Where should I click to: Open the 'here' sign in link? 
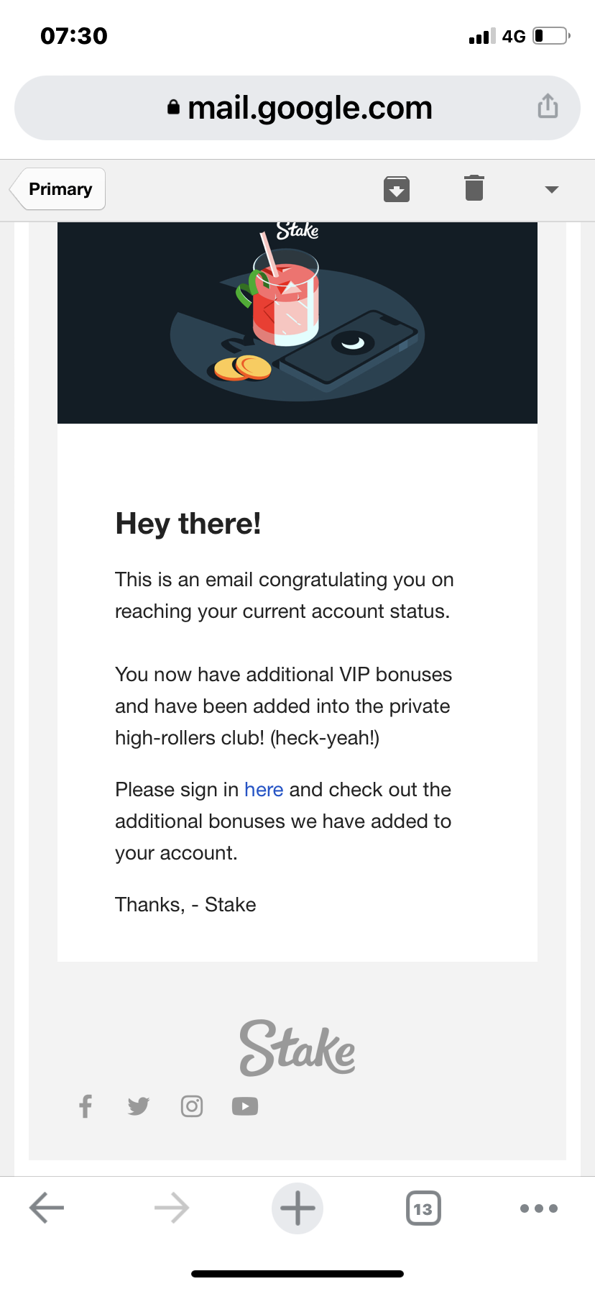(x=264, y=790)
